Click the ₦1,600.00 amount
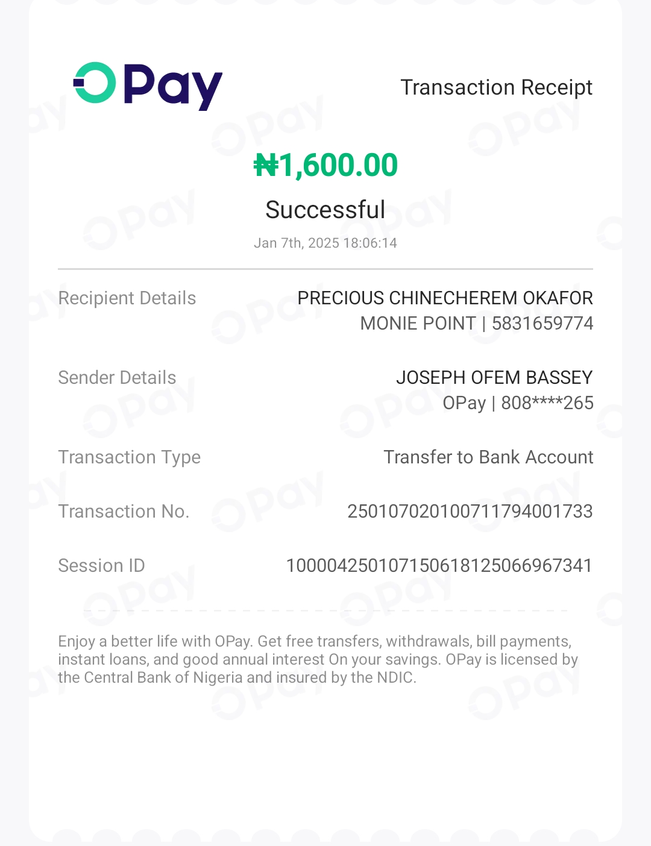 [325, 165]
